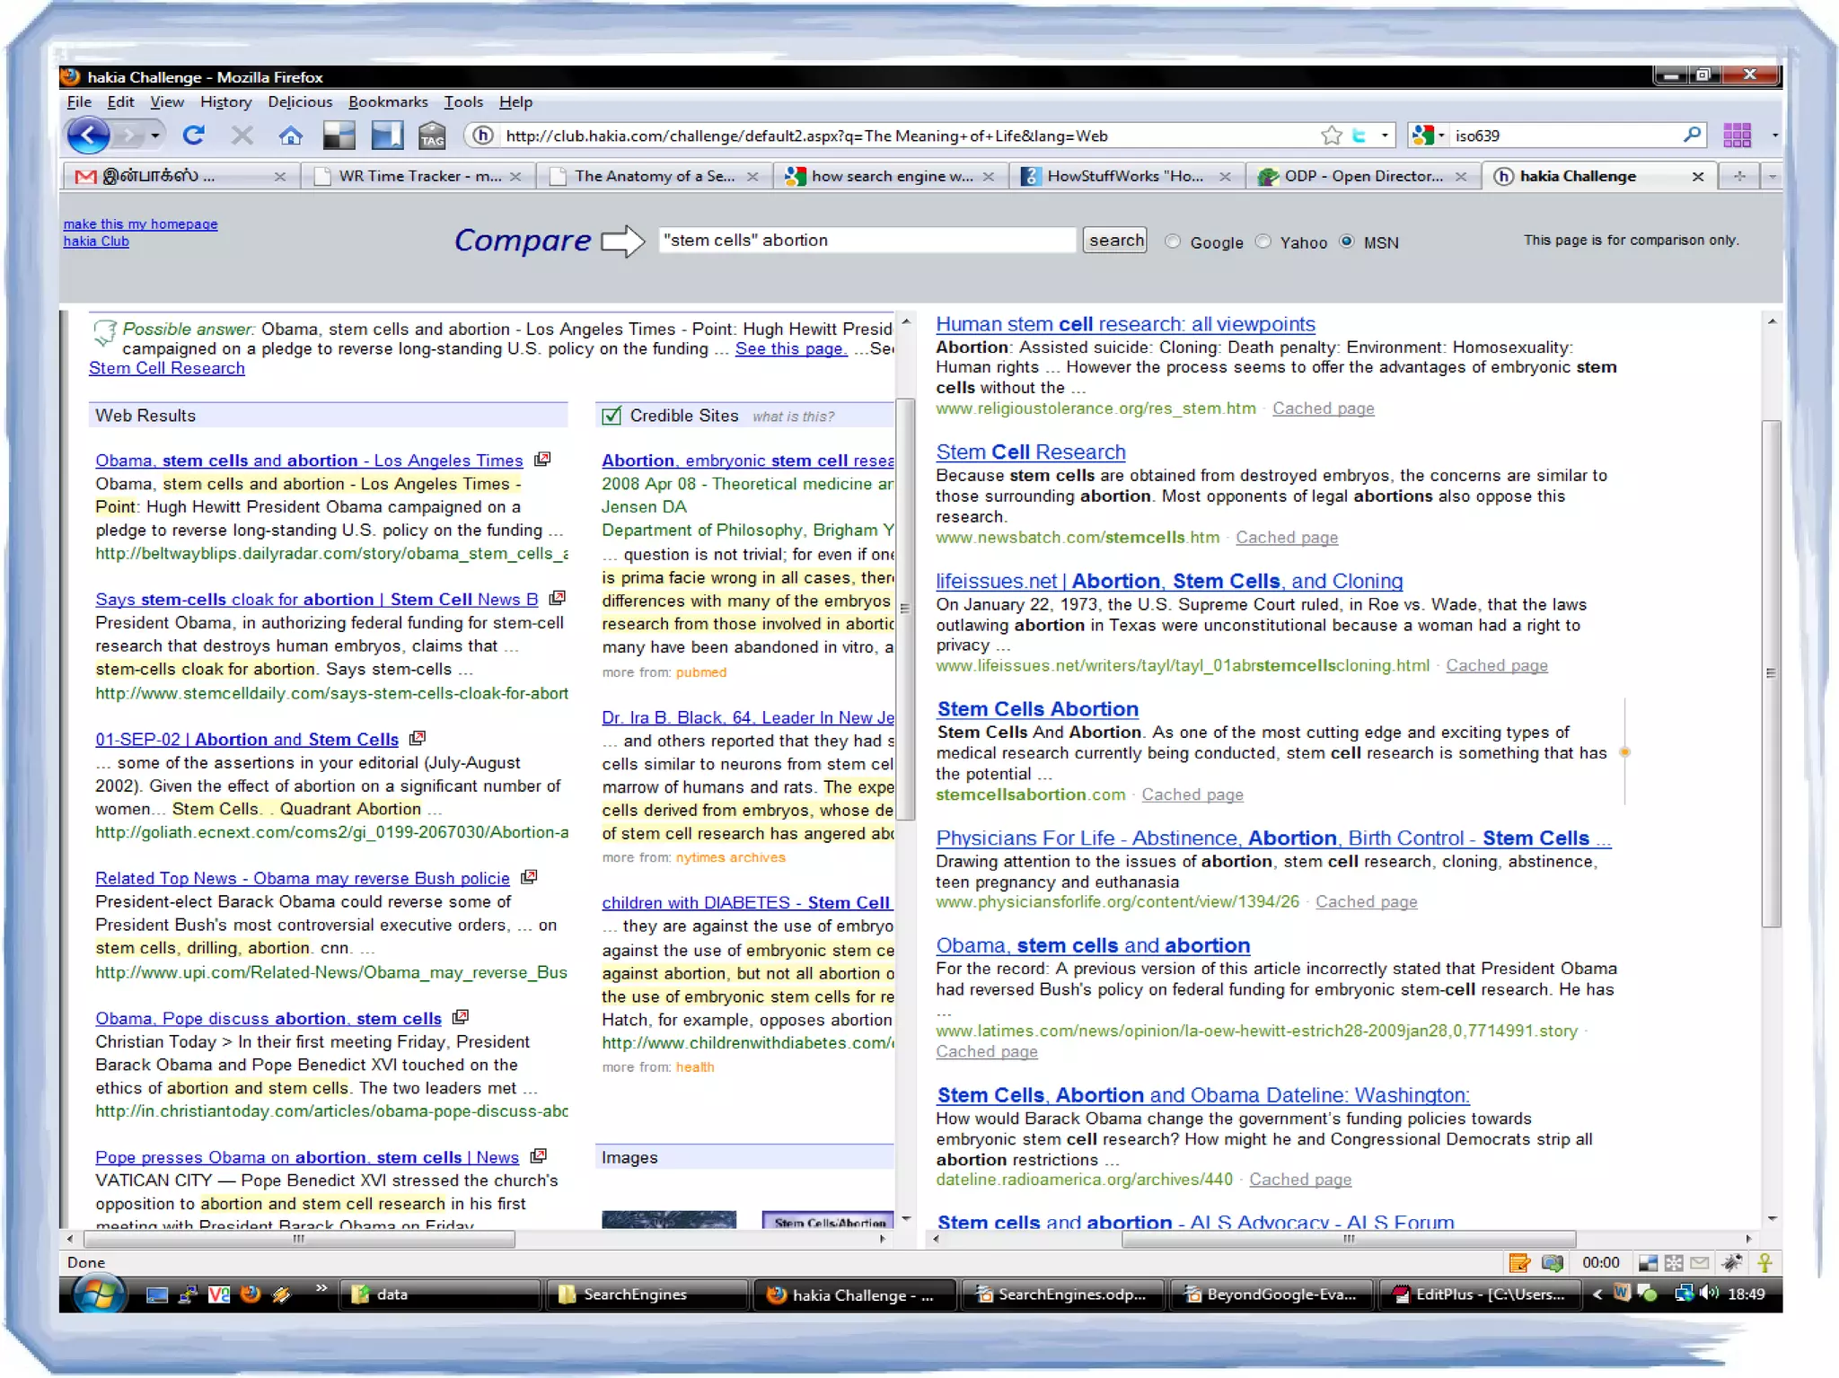This screenshot has width=1839, height=1378.
Task: Open Cached page link for stemcellsabortion.com
Action: (1192, 794)
